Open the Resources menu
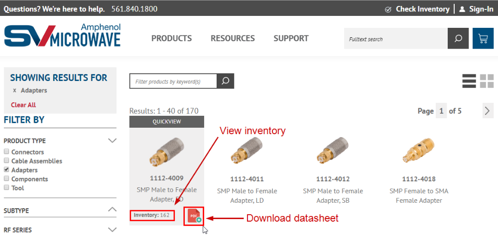The width and height of the screenshot is (498, 237). 233,38
